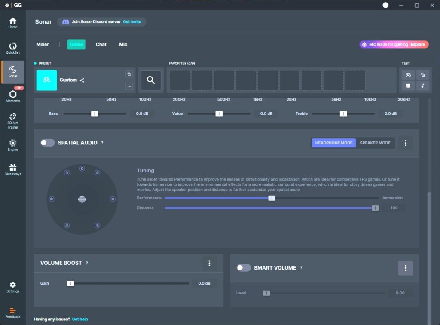The image size is (440, 325).
Task: Click the Performance-Immersion slider handle
Action: click(x=272, y=198)
